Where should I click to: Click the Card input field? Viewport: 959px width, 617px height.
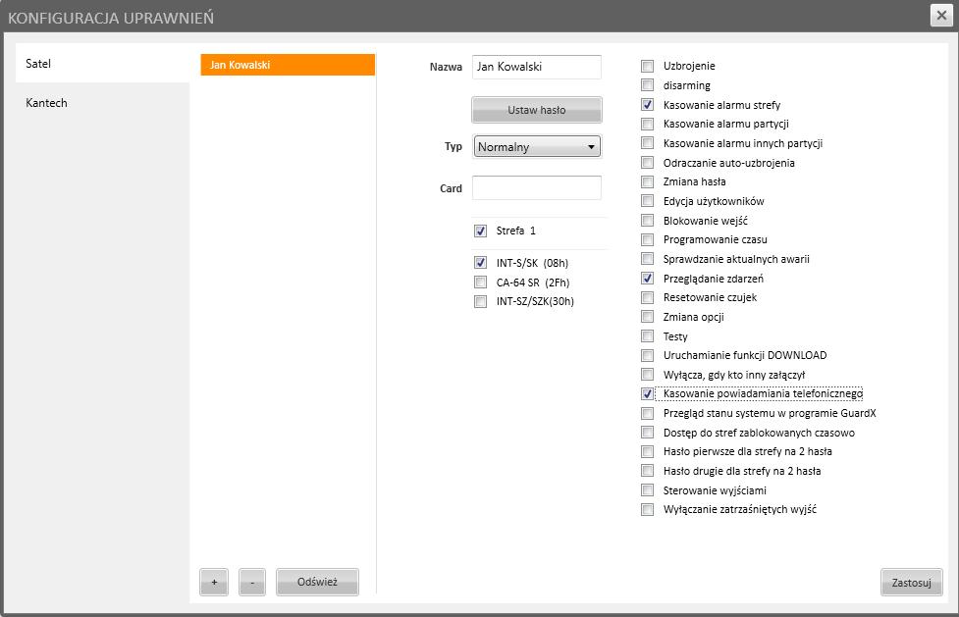(x=536, y=187)
